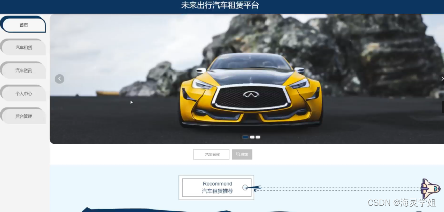The width and height of the screenshot is (444, 212).
Task: Click the yellow Infiniti banner image
Action: [246, 79]
